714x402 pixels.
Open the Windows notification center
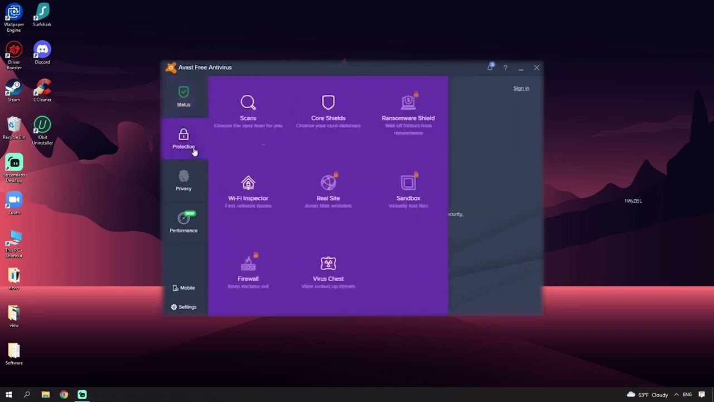point(702,395)
